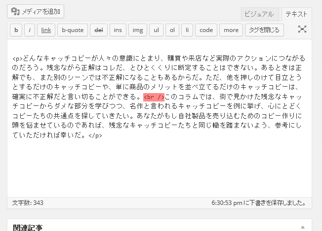Click the draft saved 6:30:53 pm status text
The width and height of the screenshot is (322, 231).
[x=258, y=203]
